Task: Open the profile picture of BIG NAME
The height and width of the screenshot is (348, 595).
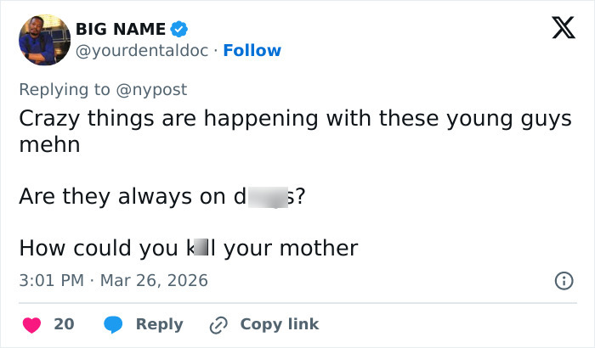Action: [x=43, y=39]
